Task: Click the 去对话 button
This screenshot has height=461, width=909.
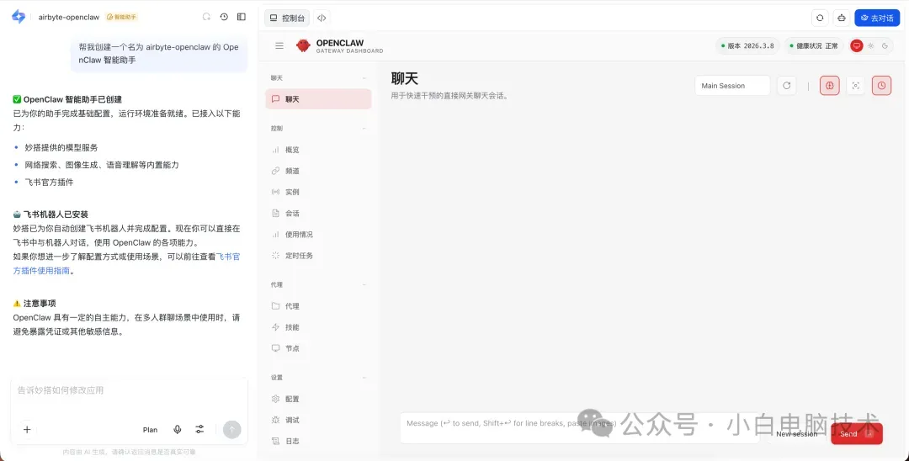Action: (877, 18)
